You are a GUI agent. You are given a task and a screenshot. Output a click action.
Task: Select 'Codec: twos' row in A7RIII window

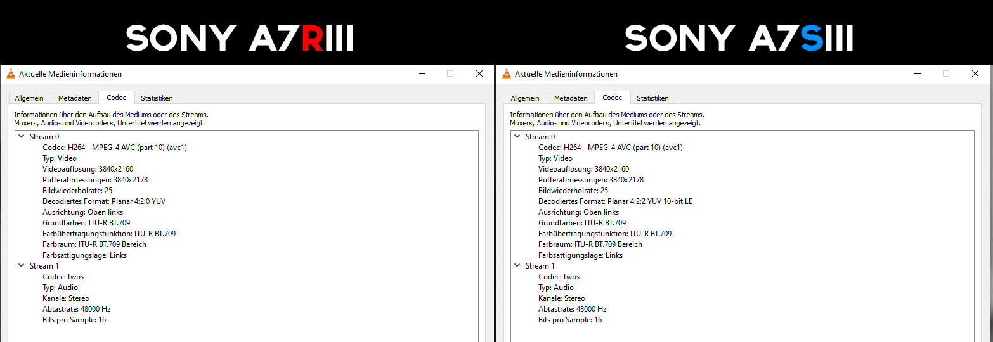[x=63, y=277]
